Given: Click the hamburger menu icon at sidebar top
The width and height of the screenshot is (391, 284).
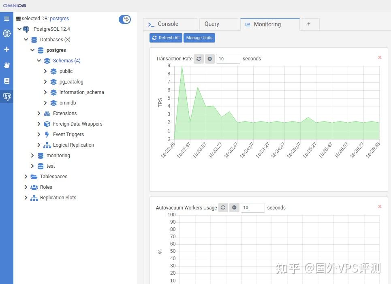Looking at the screenshot, I should click(6, 19).
